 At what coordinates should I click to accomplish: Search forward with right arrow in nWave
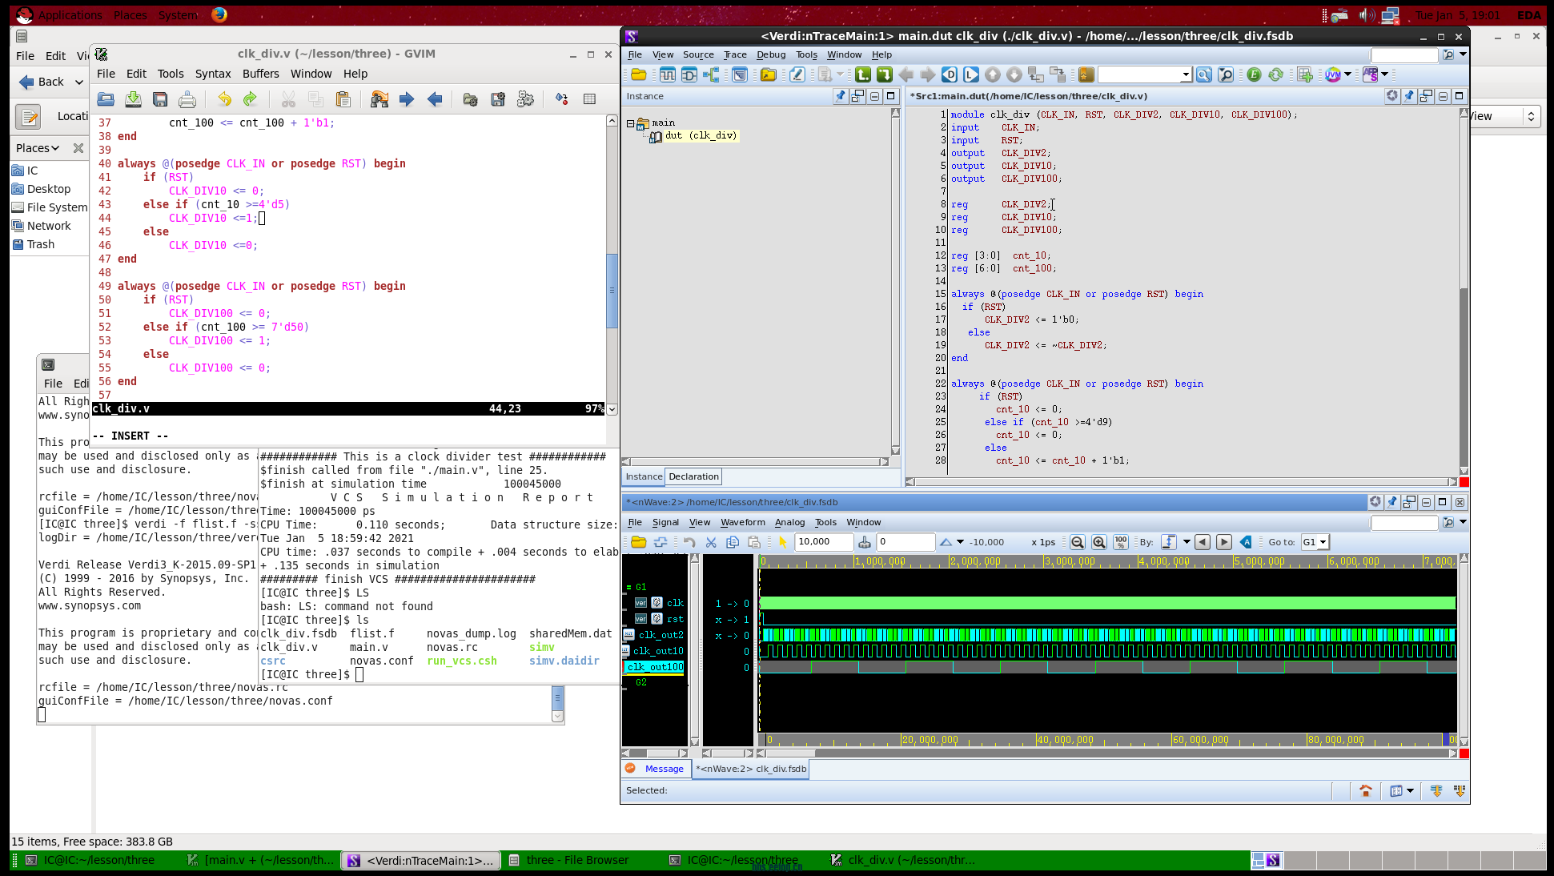(x=1224, y=542)
